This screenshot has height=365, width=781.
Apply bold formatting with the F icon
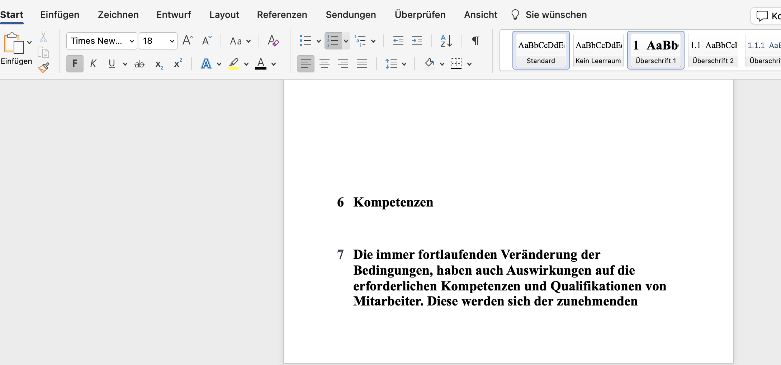75,63
